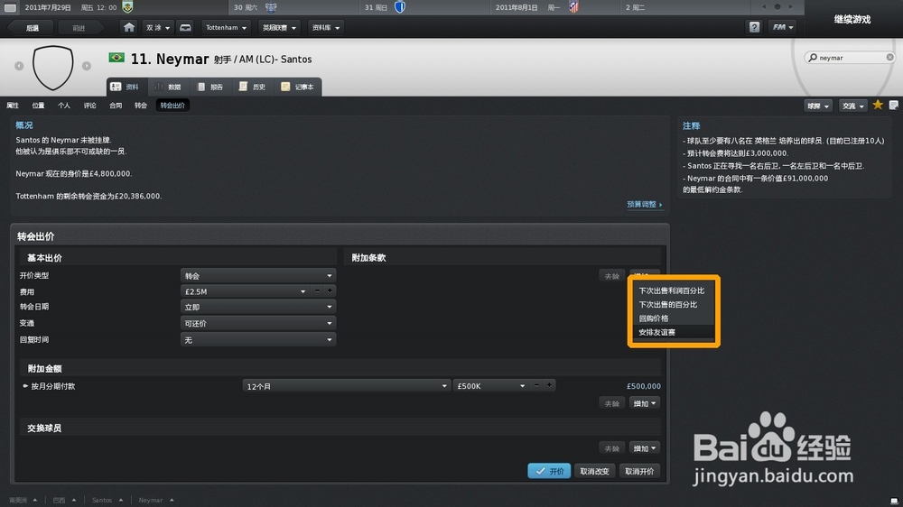This screenshot has height=507, width=903.
Task: Open the 开价类型 转会 dropdown
Action: click(x=257, y=276)
